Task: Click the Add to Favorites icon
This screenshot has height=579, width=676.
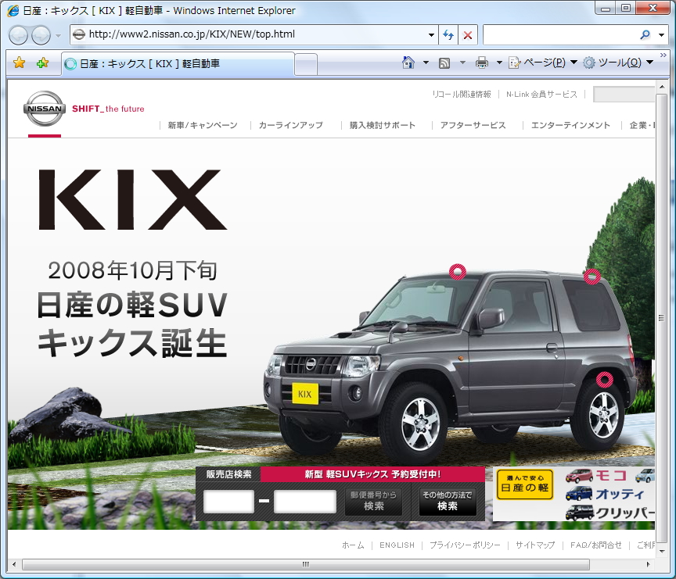Action: point(42,63)
